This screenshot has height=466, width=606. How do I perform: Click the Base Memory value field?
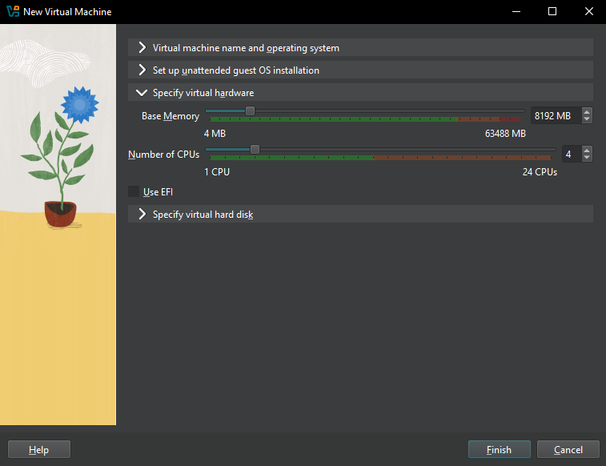click(x=554, y=116)
